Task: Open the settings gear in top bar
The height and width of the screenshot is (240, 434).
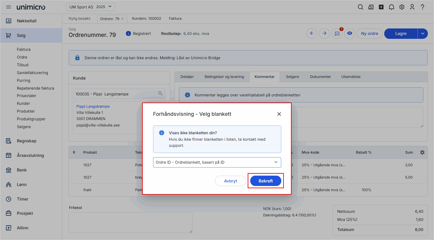Action: 402,7
